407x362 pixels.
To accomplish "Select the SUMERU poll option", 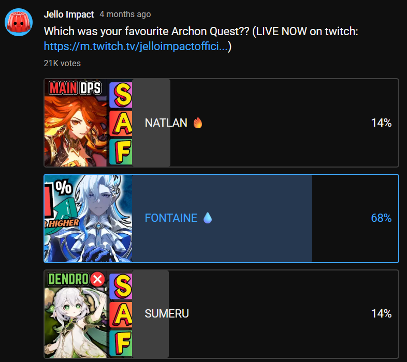I will tap(221, 314).
